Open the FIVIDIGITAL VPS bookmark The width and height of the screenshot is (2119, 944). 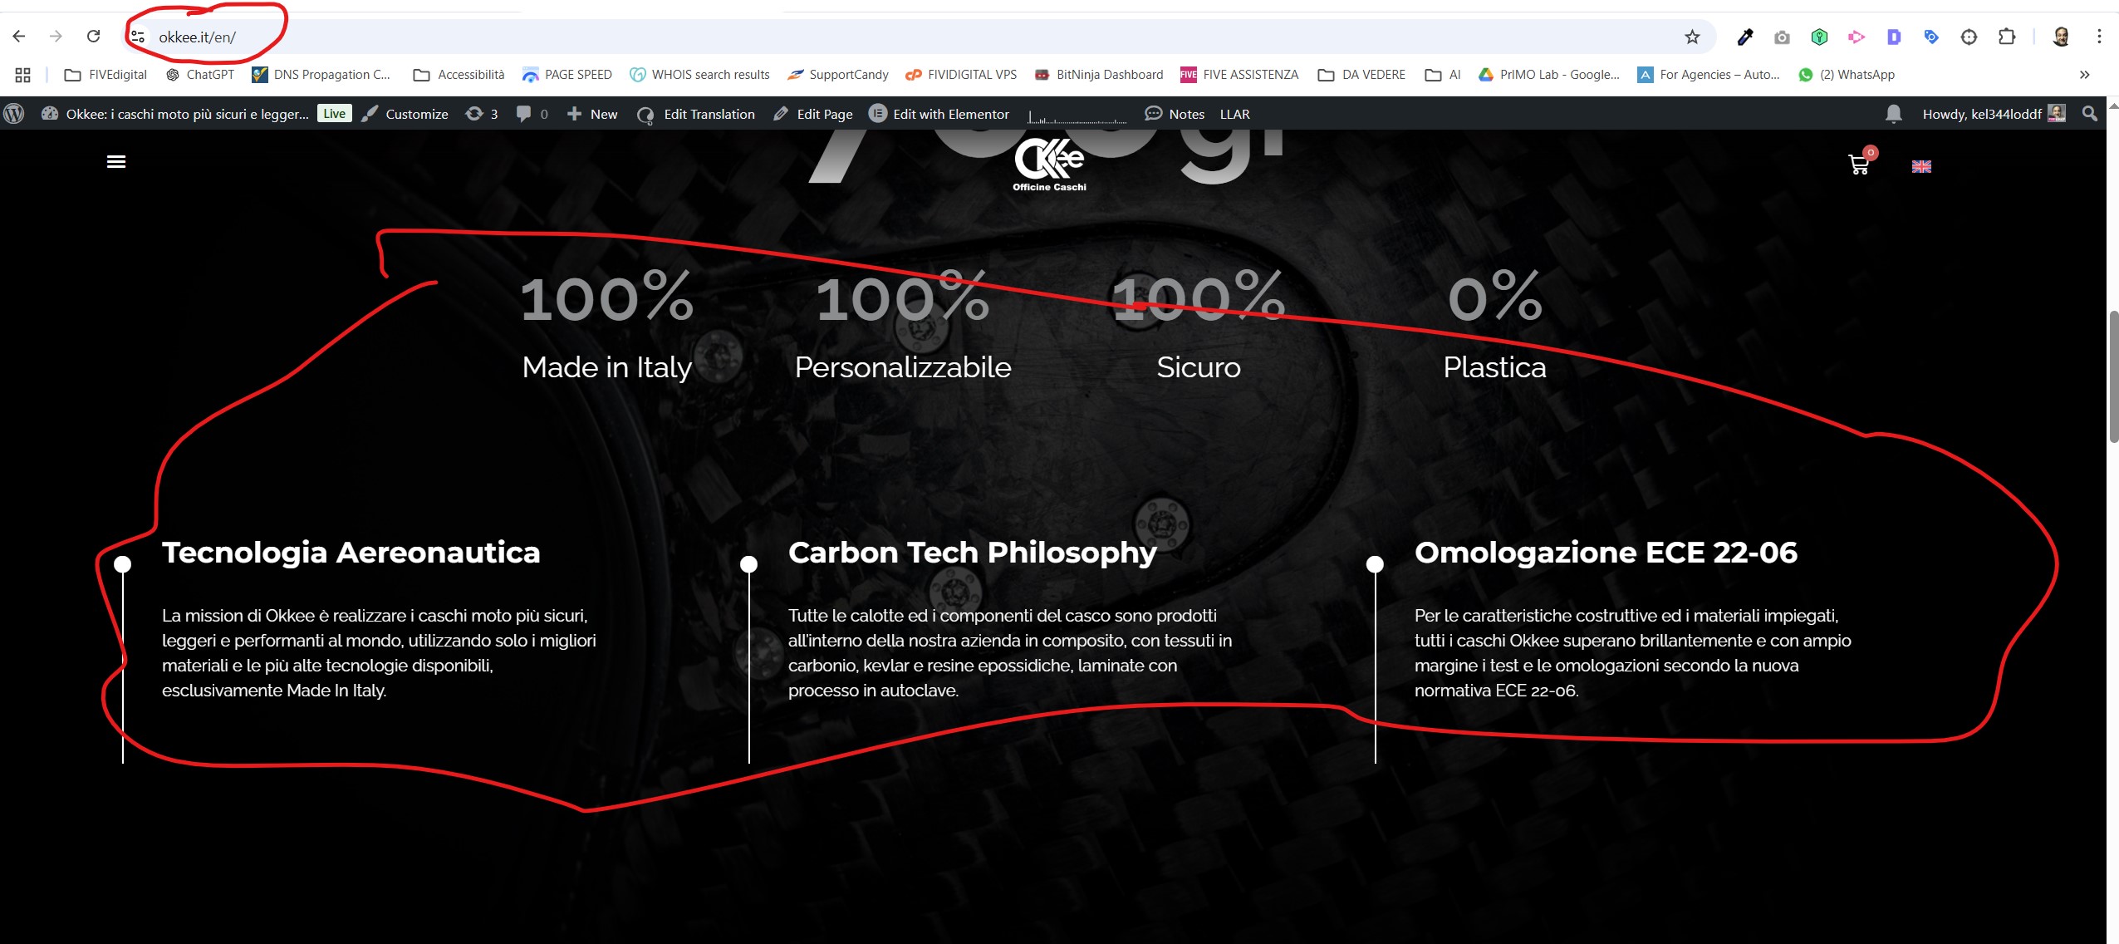pyautogui.click(x=961, y=75)
